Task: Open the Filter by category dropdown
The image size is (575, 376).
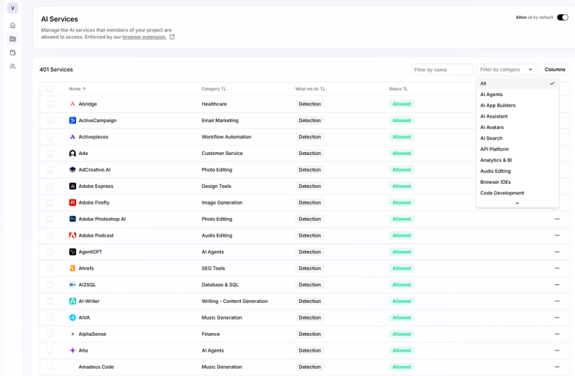Action: [507, 69]
